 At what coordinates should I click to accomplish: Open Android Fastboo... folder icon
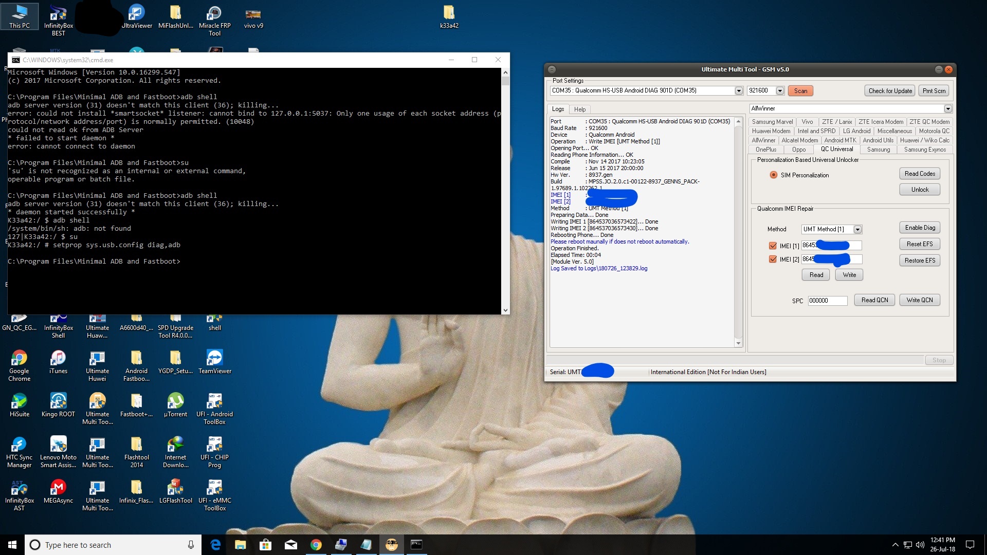coord(137,366)
